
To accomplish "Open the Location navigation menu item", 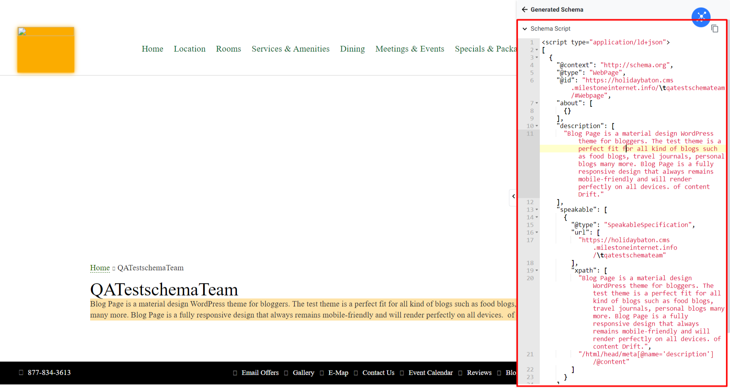I will (x=189, y=49).
